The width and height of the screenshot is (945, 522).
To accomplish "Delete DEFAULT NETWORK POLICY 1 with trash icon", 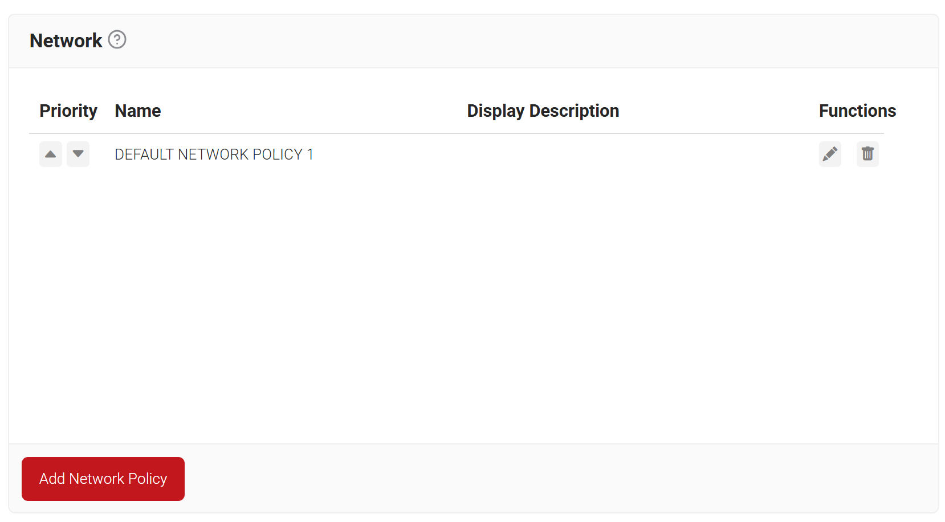I will (x=867, y=154).
